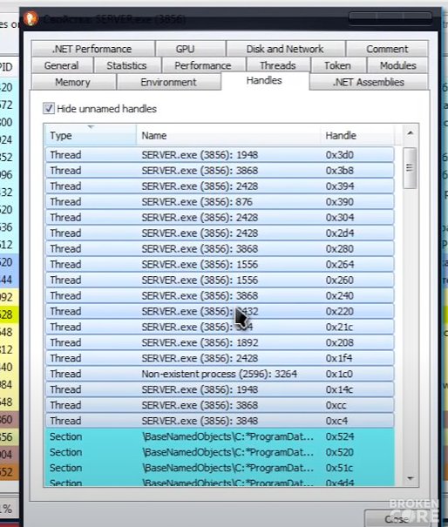Select the Thread row with handle 0x2d4
Viewport: 448px width, 527px height.
click(x=220, y=233)
